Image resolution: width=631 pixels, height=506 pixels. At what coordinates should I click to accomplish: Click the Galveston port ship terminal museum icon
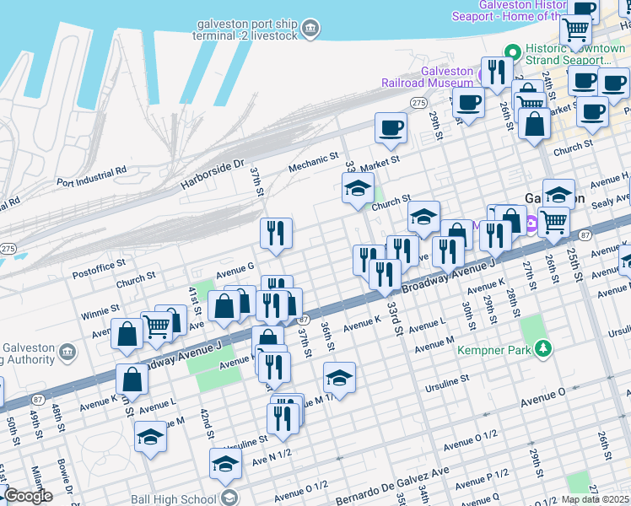tap(310, 30)
